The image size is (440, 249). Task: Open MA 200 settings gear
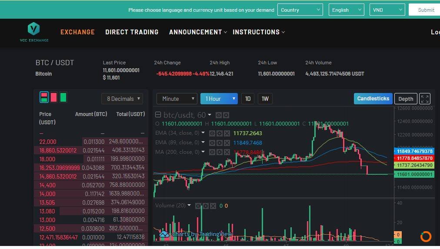220,152
